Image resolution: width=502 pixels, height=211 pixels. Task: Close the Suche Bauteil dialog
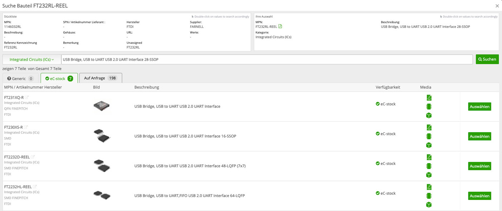(x=497, y=6)
